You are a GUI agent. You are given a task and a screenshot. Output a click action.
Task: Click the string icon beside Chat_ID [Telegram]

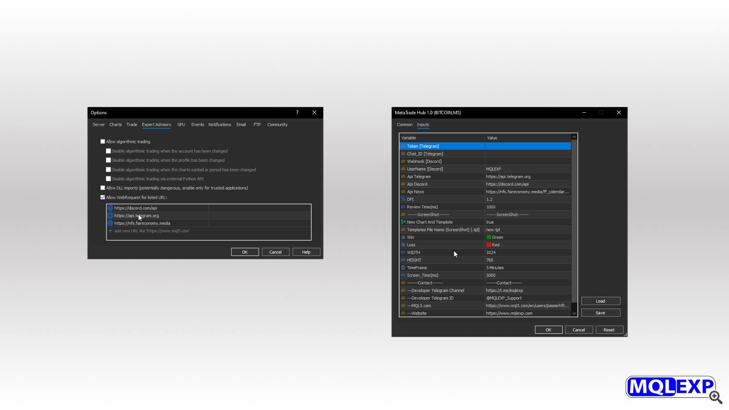(x=403, y=154)
